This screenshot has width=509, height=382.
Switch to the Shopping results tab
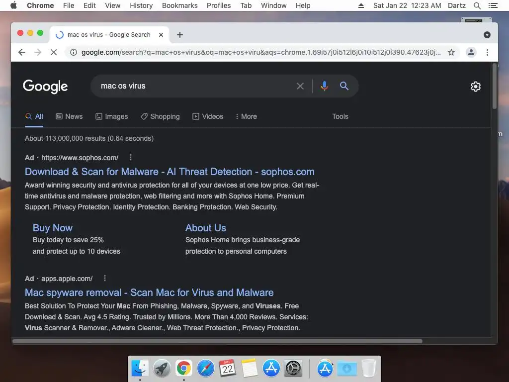pyautogui.click(x=160, y=116)
